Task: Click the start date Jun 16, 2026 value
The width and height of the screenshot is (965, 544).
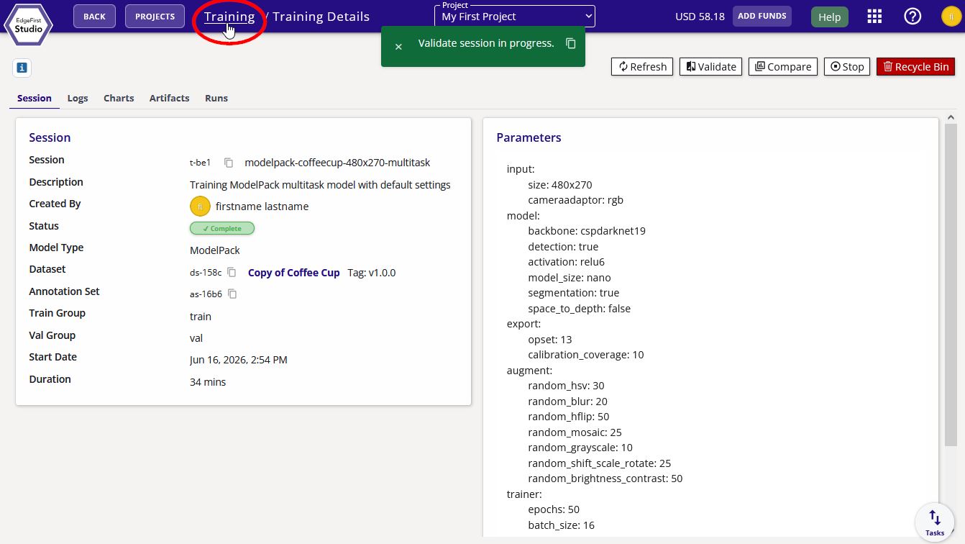Action: pos(239,360)
